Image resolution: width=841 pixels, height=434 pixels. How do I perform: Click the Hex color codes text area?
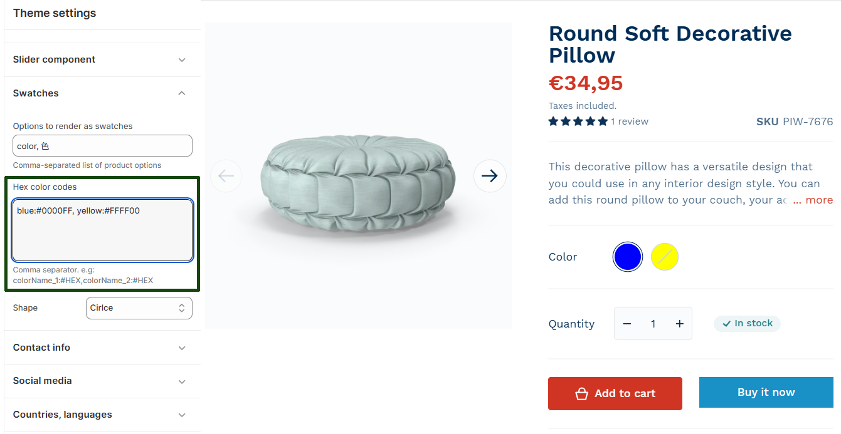click(102, 230)
